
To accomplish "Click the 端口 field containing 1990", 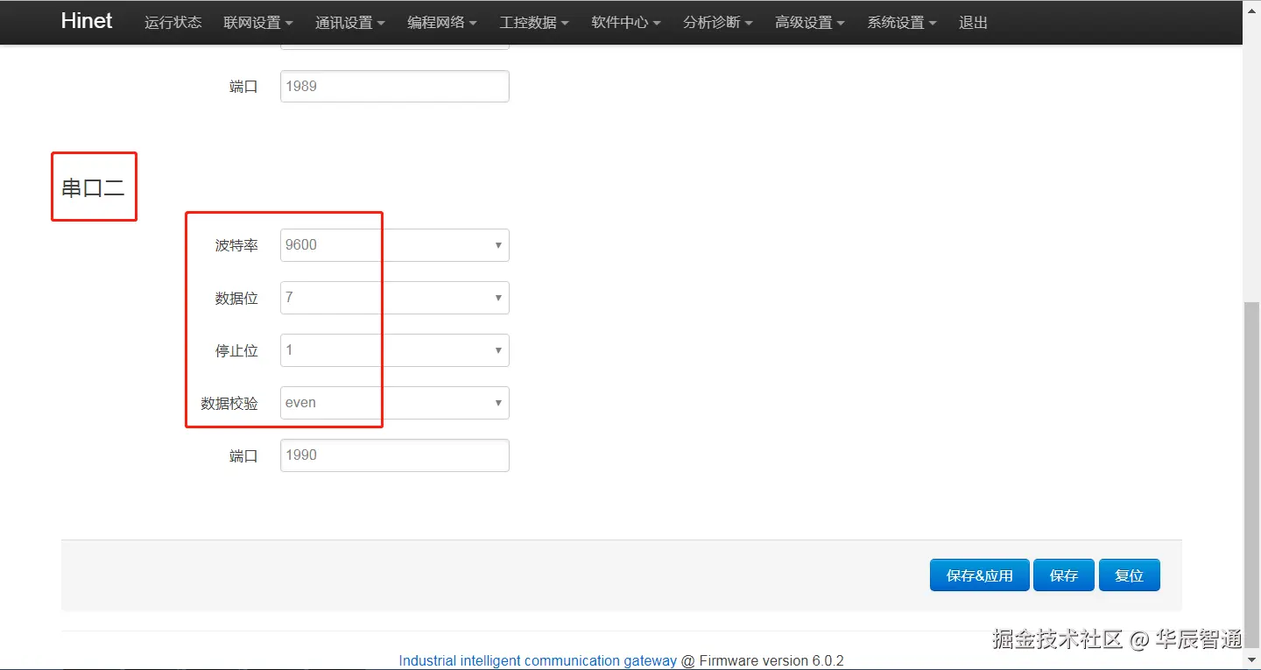I will click(393, 455).
